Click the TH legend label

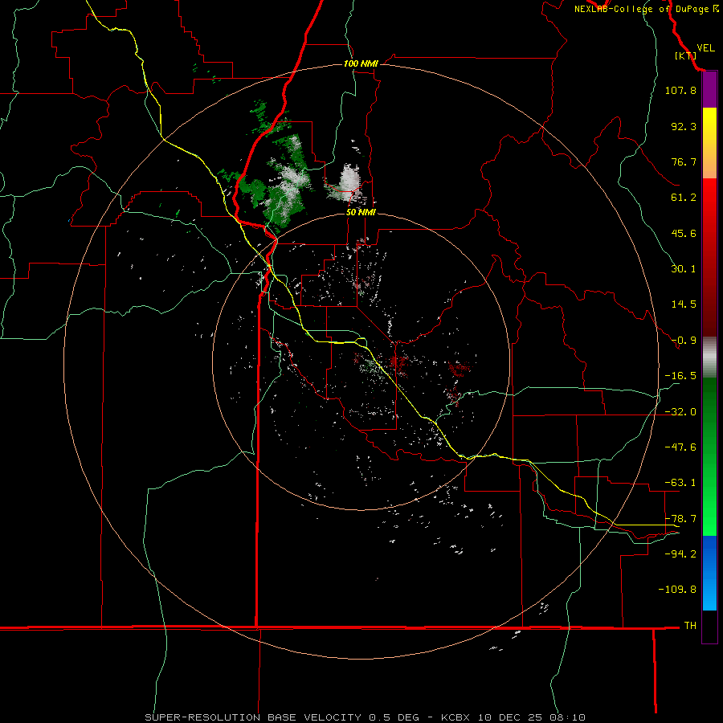[690, 625]
